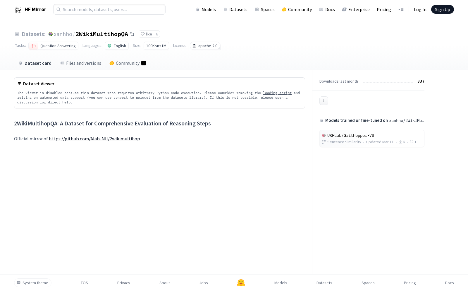
Task: Open Enterprise in top navigation
Action: pos(356,9)
